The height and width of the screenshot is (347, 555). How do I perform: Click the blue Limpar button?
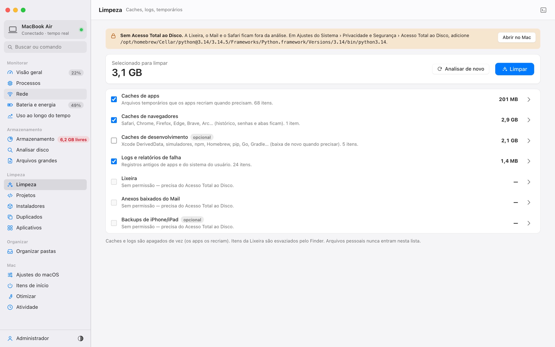pos(514,69)
